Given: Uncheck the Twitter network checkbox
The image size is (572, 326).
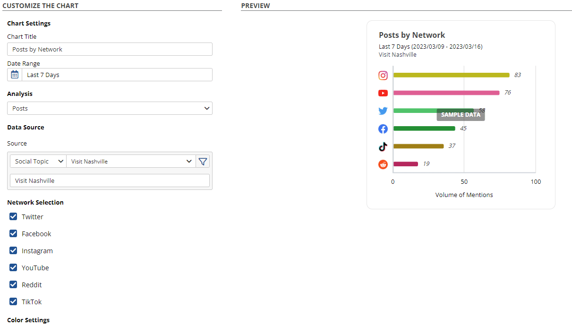Looking at the screenshot, I should (x=14, y=217).
